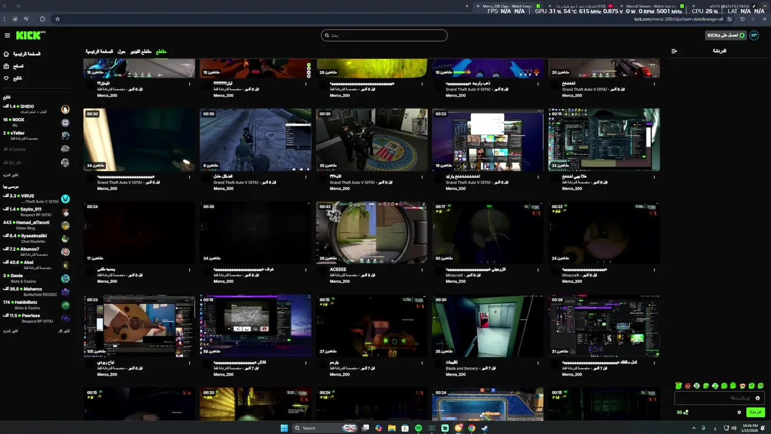The image size is (771, 434).
Task: Open the following heart icon in sidebar
Action: (7, 78)
